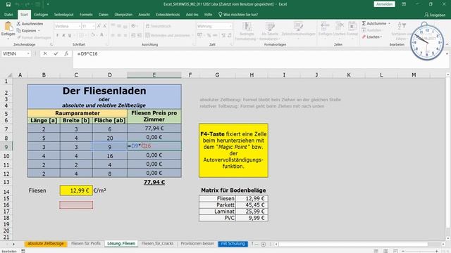Click the Format übertragen button
The image size is (451, 253).
click(x=34, y=37)
